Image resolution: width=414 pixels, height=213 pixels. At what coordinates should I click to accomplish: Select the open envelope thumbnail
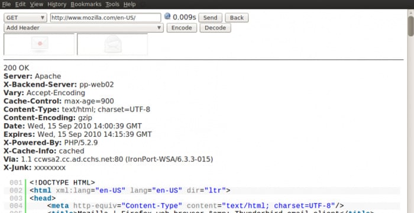coord(112,44)
